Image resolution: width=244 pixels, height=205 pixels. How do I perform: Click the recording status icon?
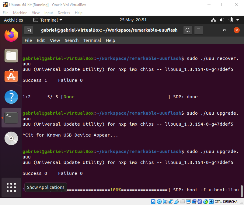tap(194, 202)
